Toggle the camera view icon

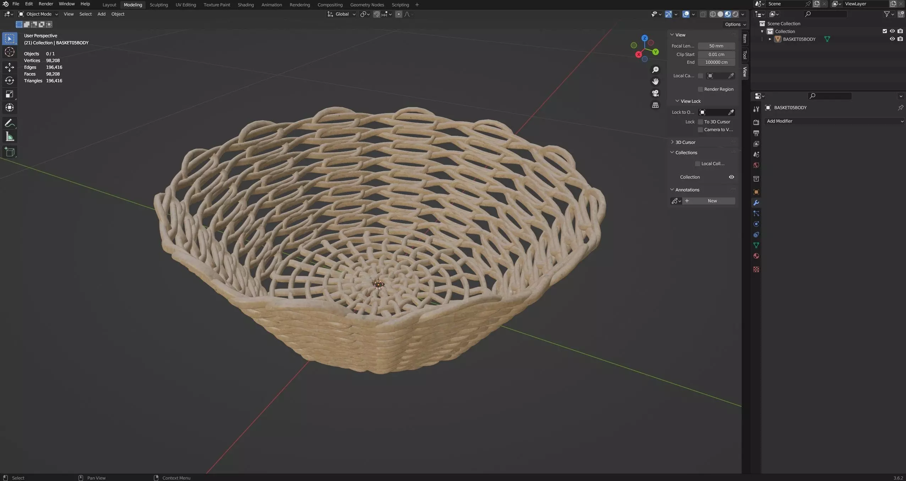(655, 93)
